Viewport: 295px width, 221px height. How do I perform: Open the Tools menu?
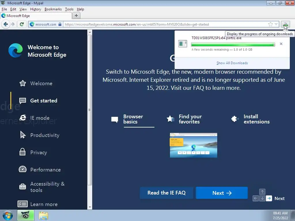click(69, 9)
